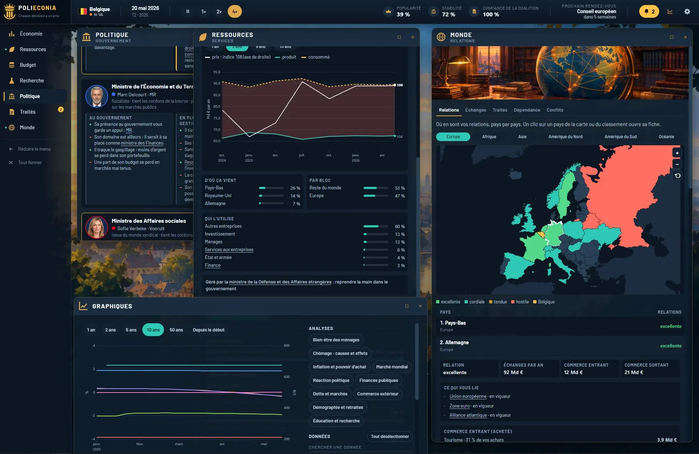Screen dimensions: 699x454
Task: Pause the game simulation
Action: pyautogui.click(x=188, y=11)
